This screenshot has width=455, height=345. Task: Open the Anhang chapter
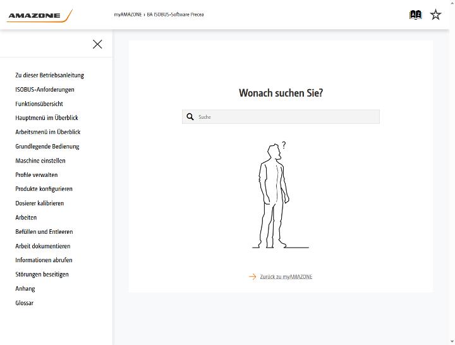(25, 289)
